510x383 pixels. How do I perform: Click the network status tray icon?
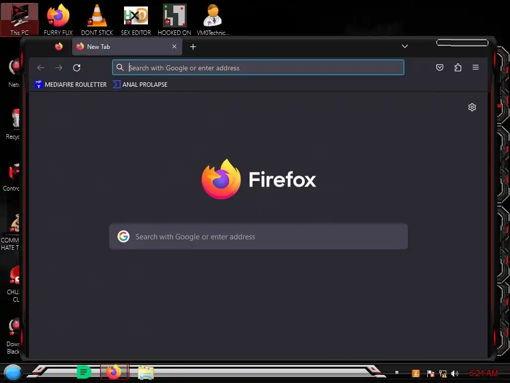(x=442, y=374)
